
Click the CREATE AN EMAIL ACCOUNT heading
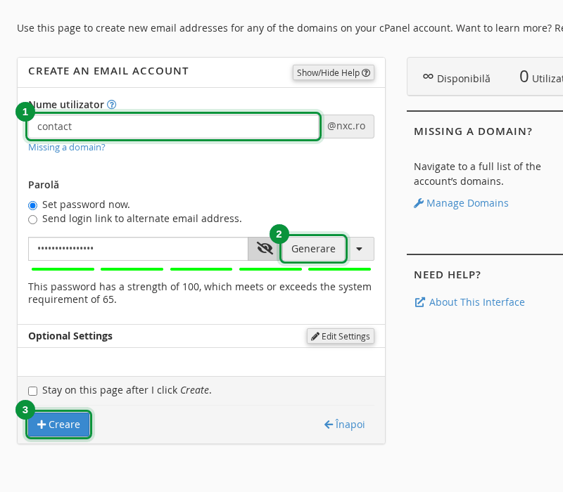(x=108, y=71)
